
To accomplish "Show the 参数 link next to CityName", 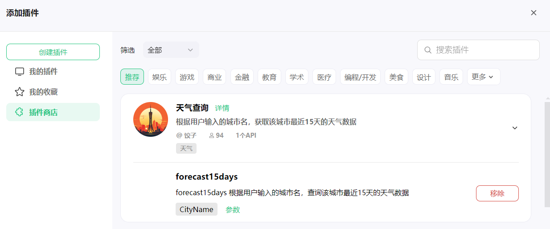I will [233, 209].
